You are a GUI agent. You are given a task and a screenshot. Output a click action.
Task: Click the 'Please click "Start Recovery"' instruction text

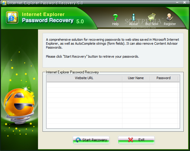coord(92,56)
